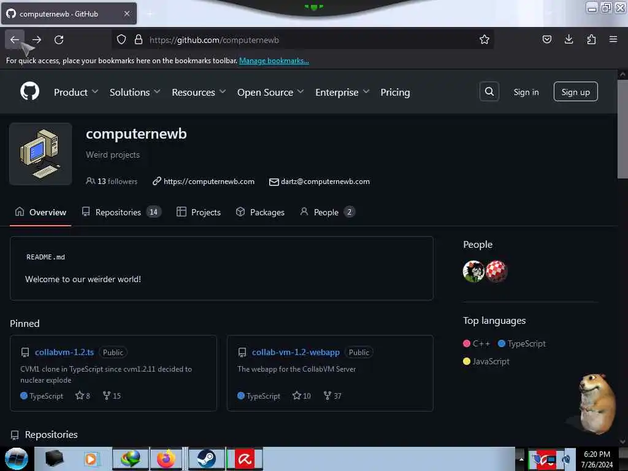Click the computernewb organization avatar
Viewport: 628px width, 471px height.
(x=40, y=154)
